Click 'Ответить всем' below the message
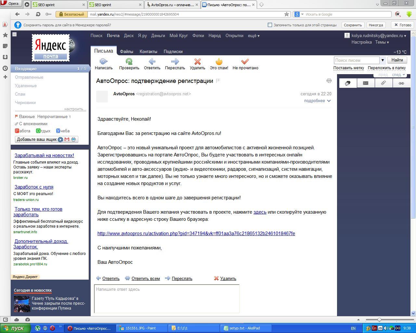This screenshot has width=416, height=333. point(146,279)
